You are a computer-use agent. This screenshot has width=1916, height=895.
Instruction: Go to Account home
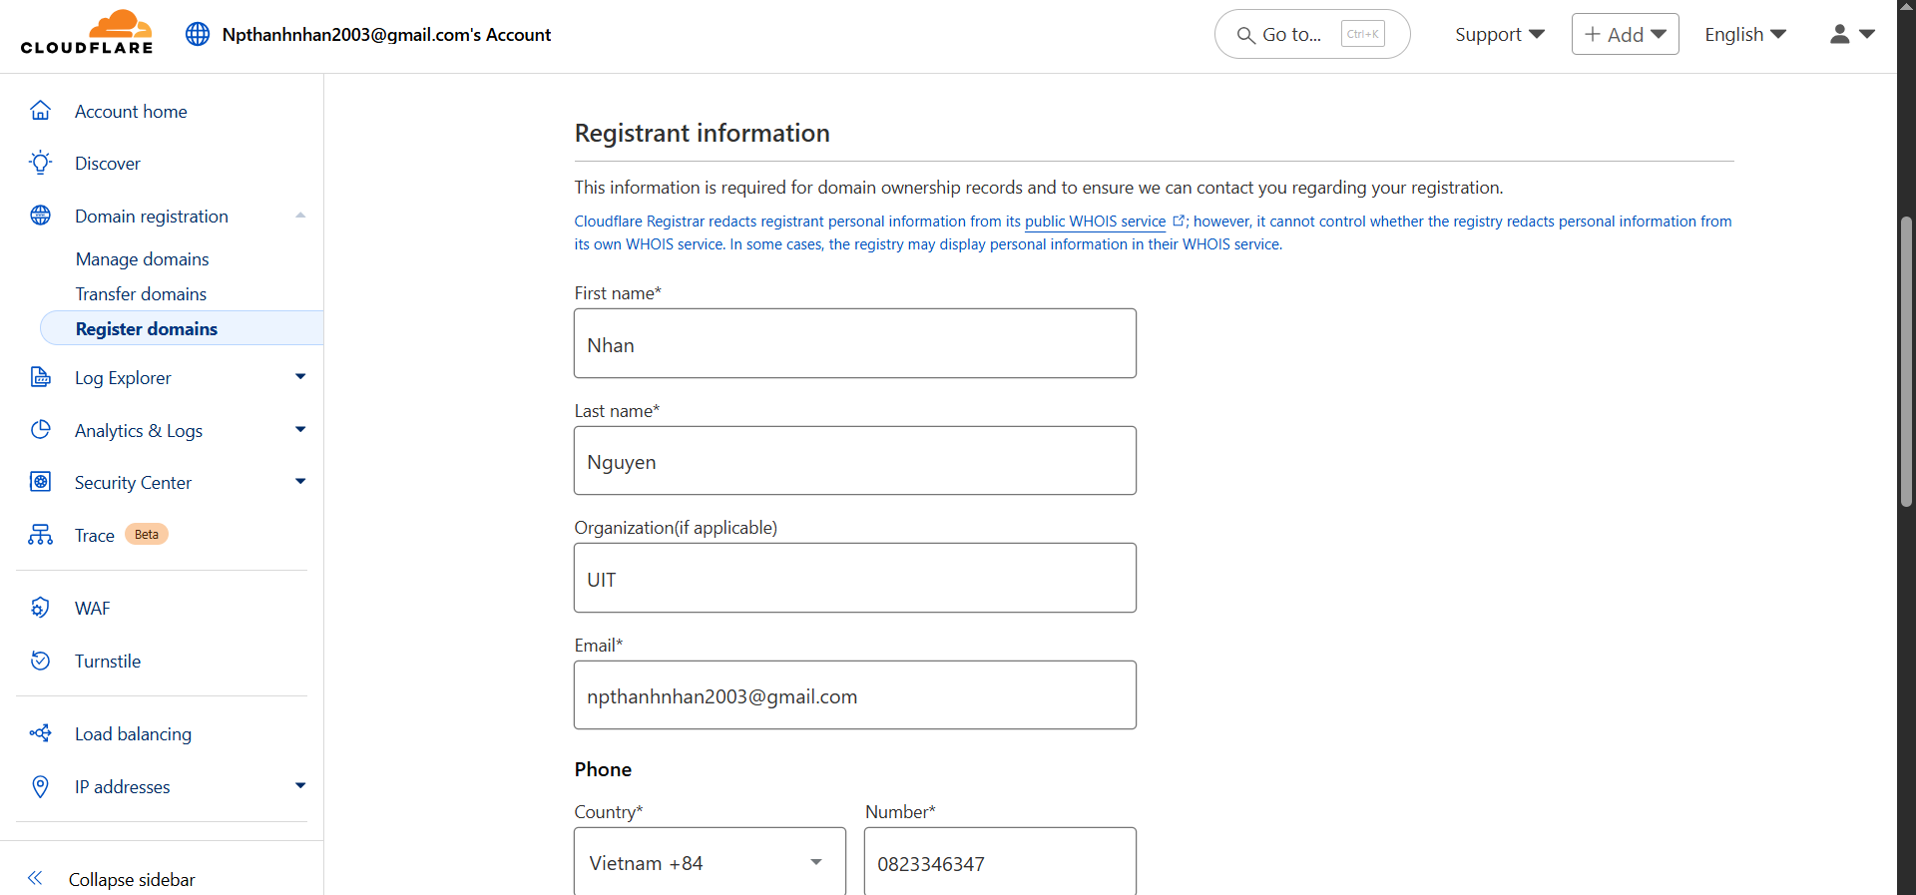[x=131, y=111]
